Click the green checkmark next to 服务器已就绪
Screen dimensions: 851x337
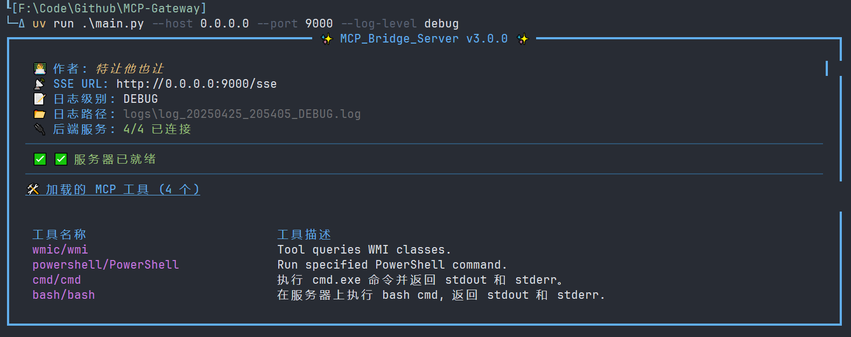coord(61,159)
